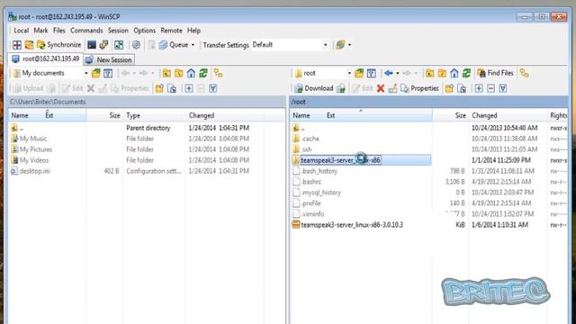The width and height of the screenshot is (576, 324).
Task: Open session in PuTTY icon
Action: pyautogui.click(x=104, y=45)
